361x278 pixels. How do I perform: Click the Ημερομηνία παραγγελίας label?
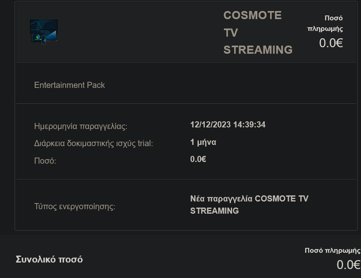[x=81, y=126]
